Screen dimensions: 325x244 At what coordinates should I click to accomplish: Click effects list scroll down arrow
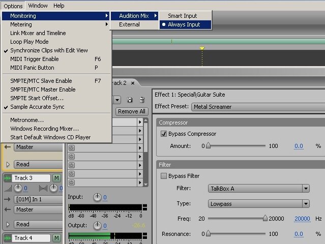[x=145, y=185]
